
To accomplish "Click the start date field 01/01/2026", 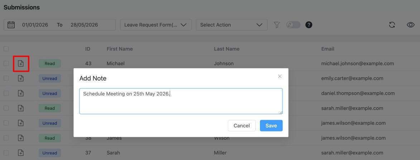I will (35, 25).
